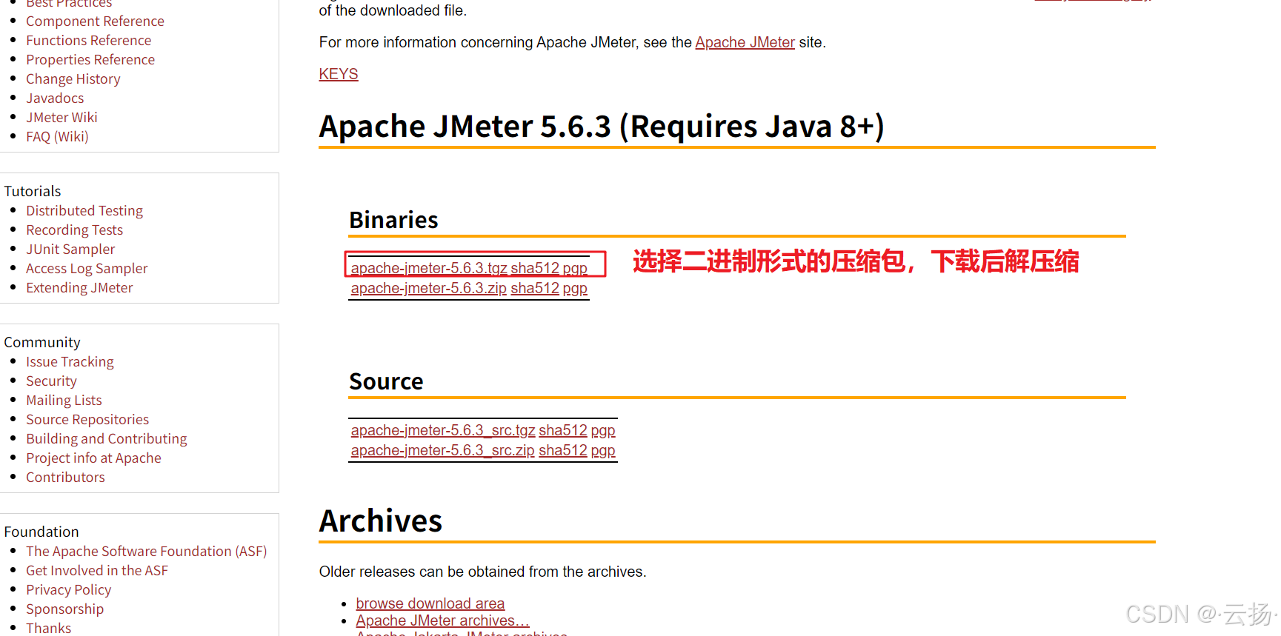Open Project info at Apache
The height and width of the screenshot is (636, 1281).
(93, 458)
